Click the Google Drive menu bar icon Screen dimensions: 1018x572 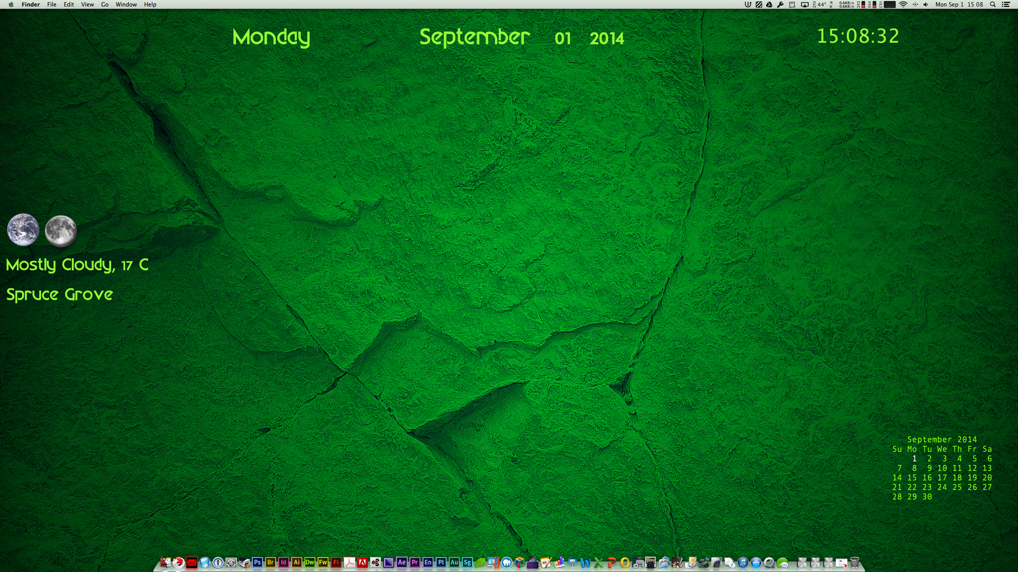pyautogui.click(x=769, y=5)
